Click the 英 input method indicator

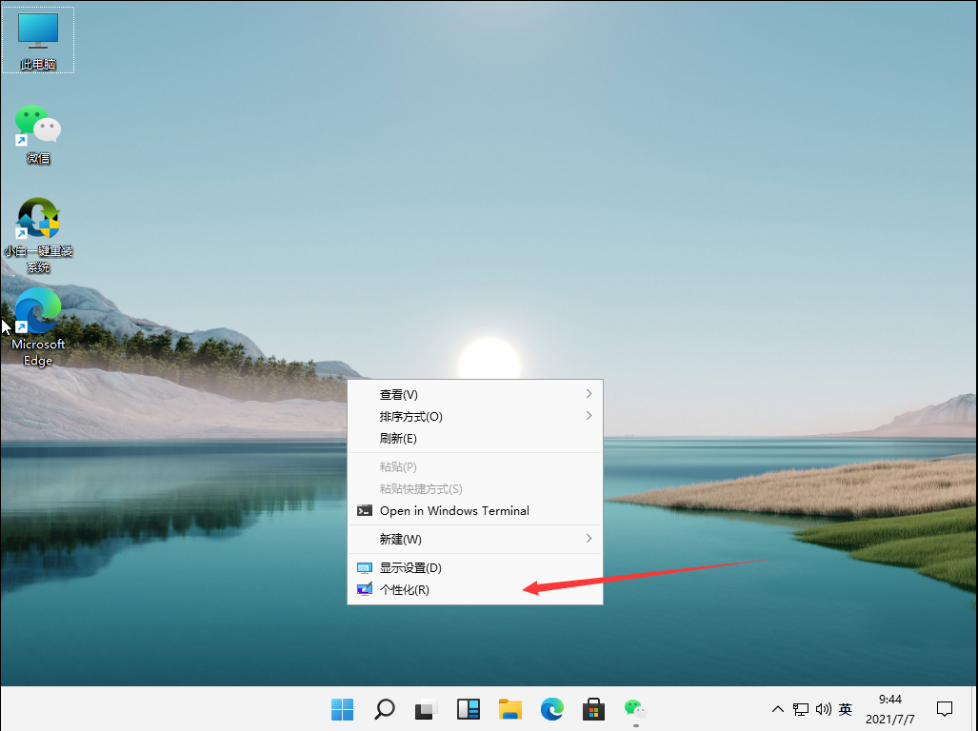pos(846,709)
